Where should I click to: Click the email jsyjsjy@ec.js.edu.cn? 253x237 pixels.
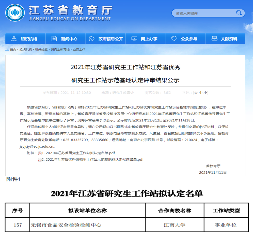(x=37, y=147)
